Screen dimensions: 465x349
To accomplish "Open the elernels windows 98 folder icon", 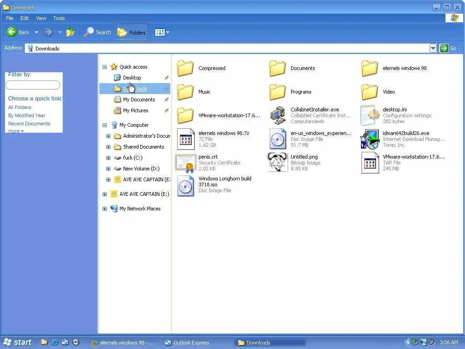I will [370, 68].
